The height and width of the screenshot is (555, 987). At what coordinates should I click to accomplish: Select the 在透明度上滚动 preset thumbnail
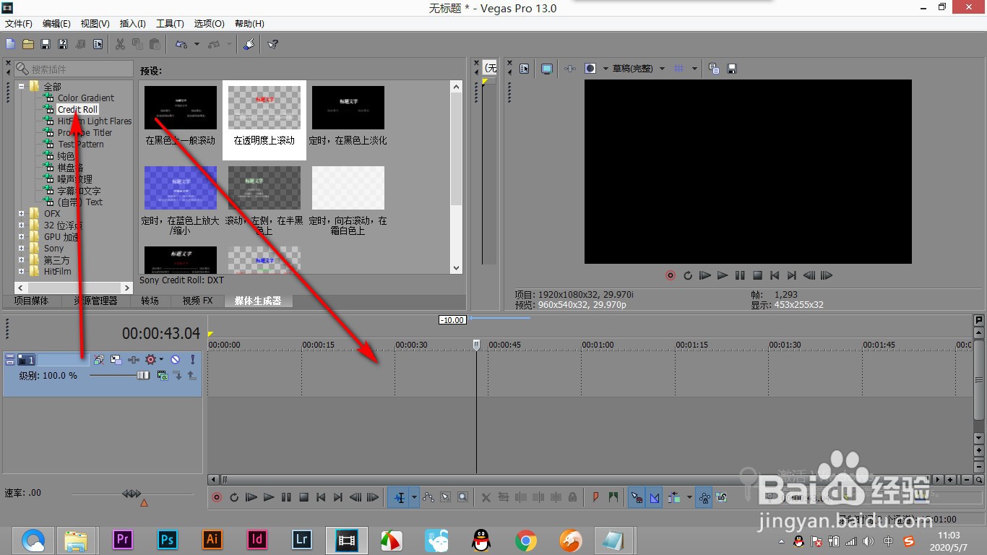(x=264, y=108)
